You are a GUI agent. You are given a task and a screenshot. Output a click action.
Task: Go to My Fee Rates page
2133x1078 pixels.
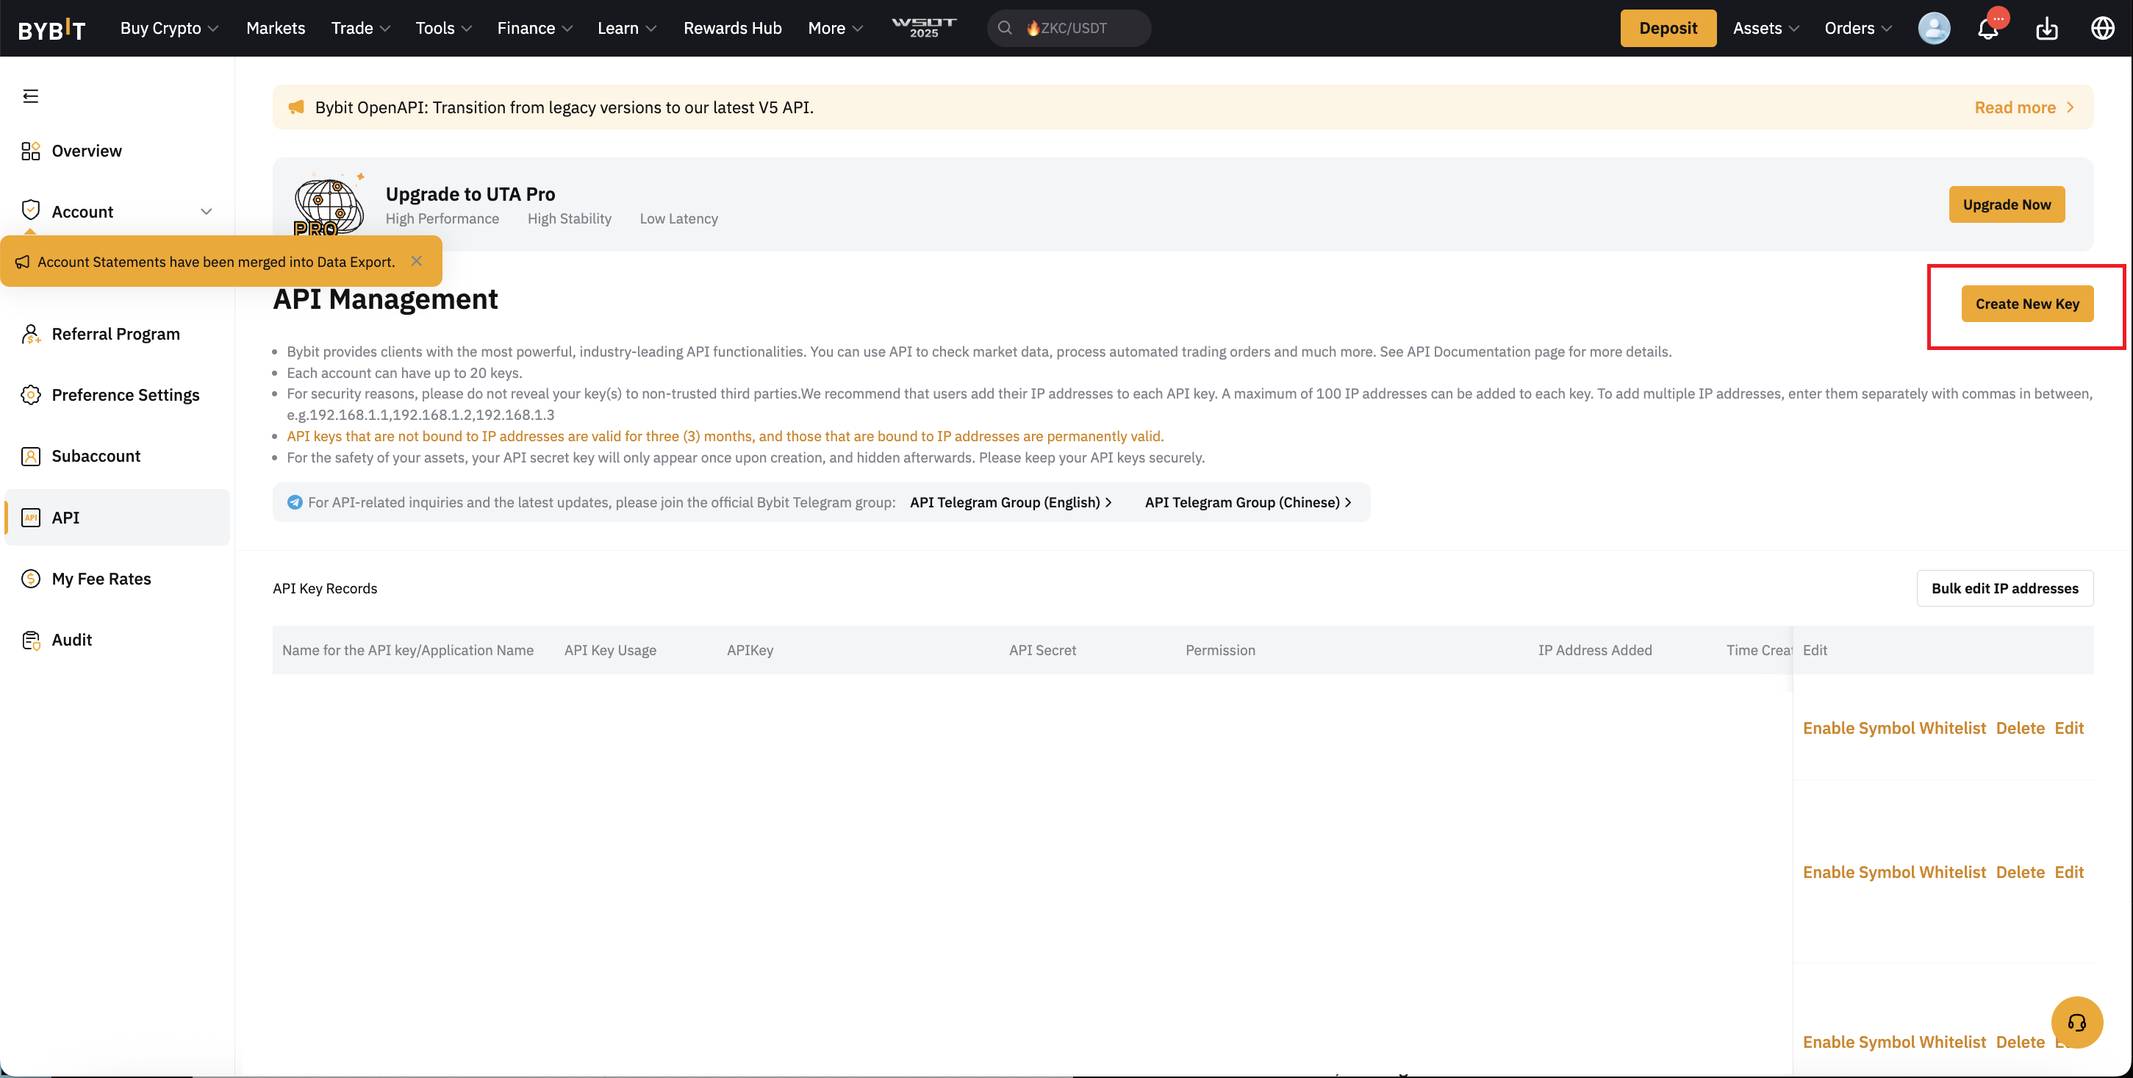click(x=101, y=579)
